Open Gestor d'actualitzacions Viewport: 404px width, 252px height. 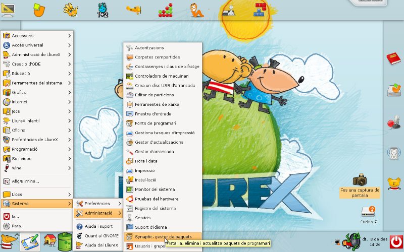[163, 142]
